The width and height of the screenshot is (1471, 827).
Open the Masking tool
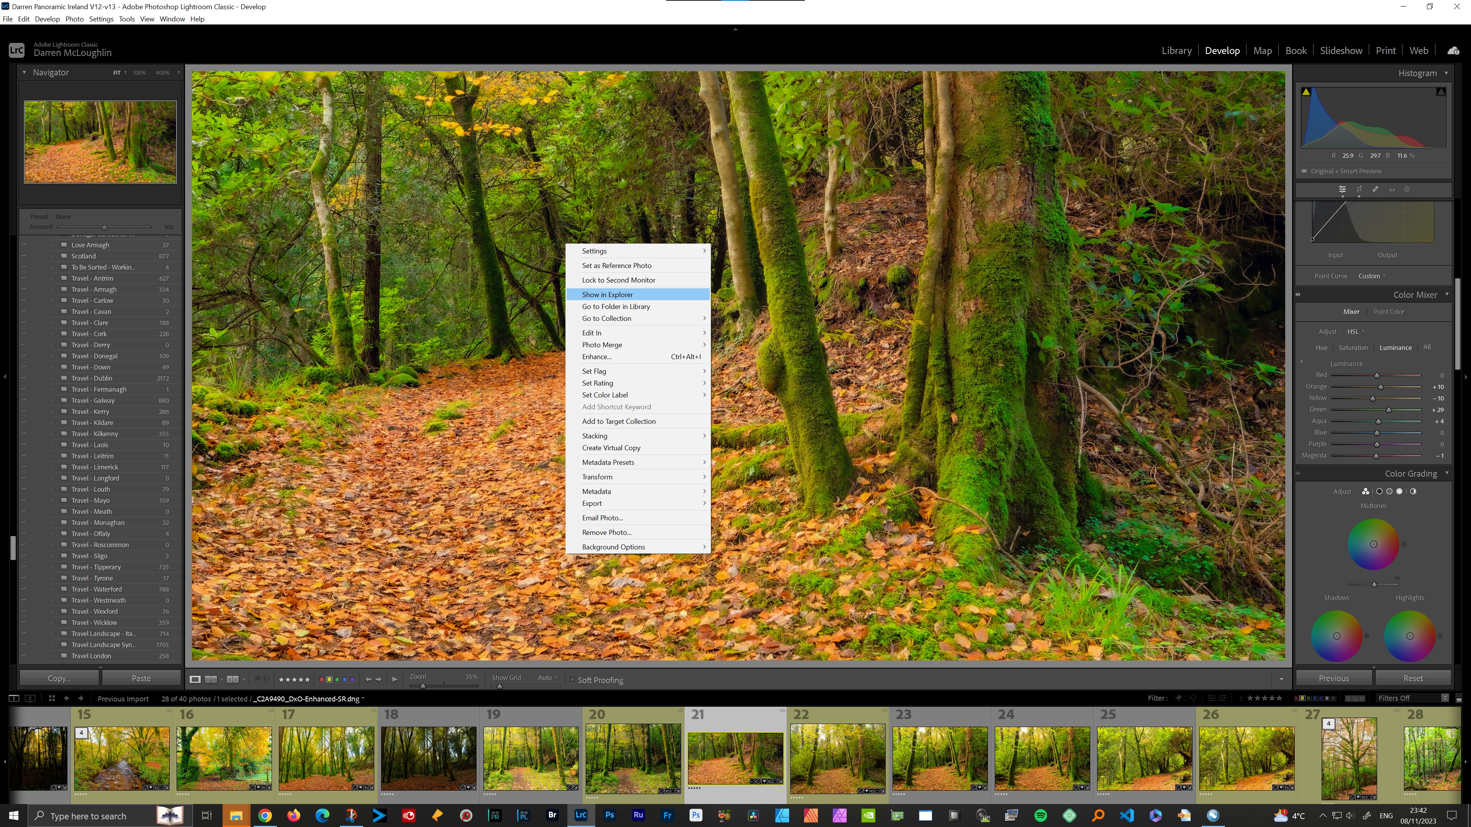pos(1407,190)
